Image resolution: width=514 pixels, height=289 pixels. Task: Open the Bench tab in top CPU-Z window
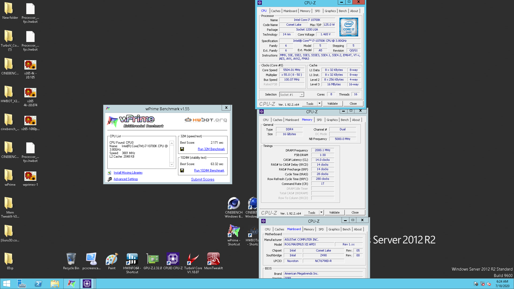coord(343,11)
